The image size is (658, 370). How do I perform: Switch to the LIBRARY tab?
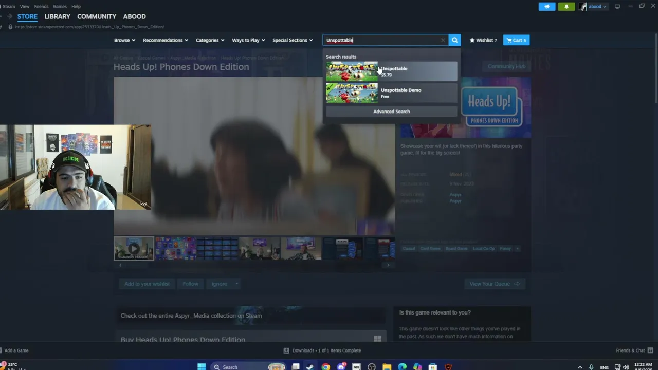click(x=57, y=16)
